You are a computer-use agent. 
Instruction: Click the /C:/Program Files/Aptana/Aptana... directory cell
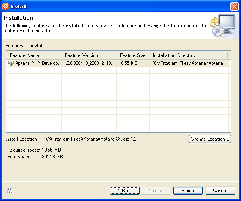pos(188,63)
